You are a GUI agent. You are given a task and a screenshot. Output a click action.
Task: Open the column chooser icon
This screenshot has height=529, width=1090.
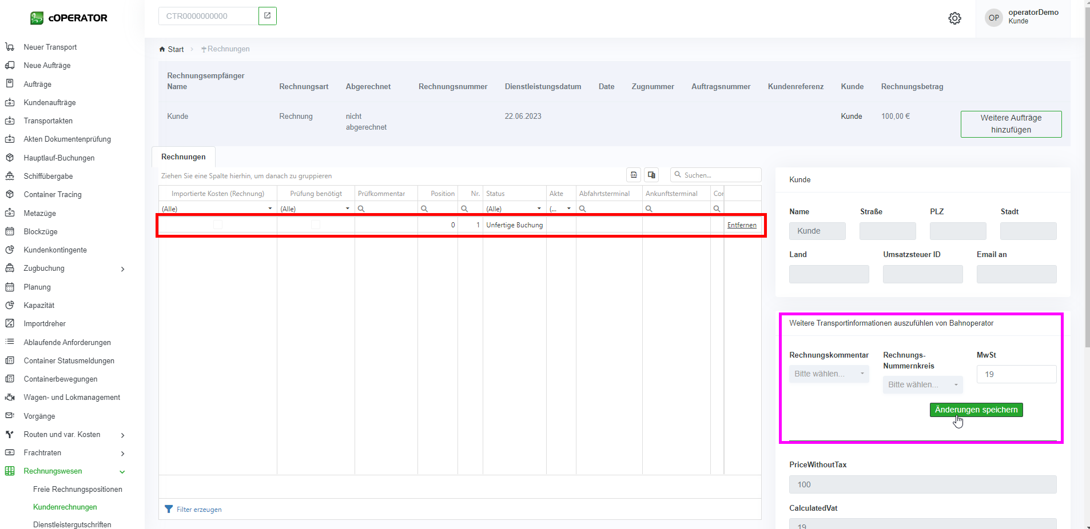(651, 175)
